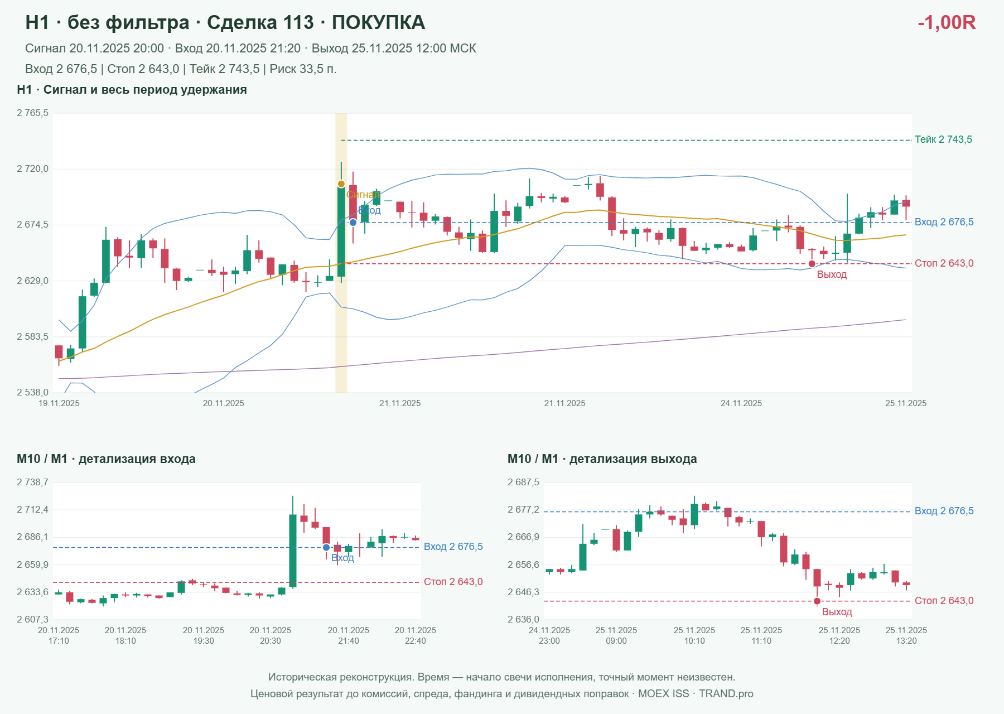Click the 25.11.2025 12:20 time axis label
Screen dimensions: 1004x714
[x=839, y=635]
